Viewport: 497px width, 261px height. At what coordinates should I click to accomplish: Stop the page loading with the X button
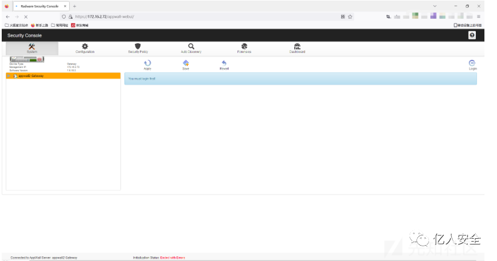(26, 17)
